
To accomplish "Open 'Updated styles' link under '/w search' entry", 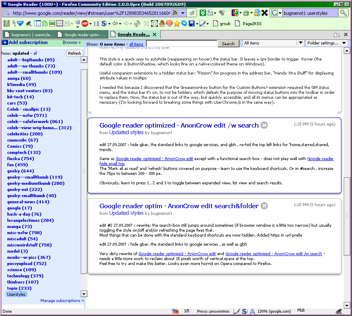I will pos(126,132).
